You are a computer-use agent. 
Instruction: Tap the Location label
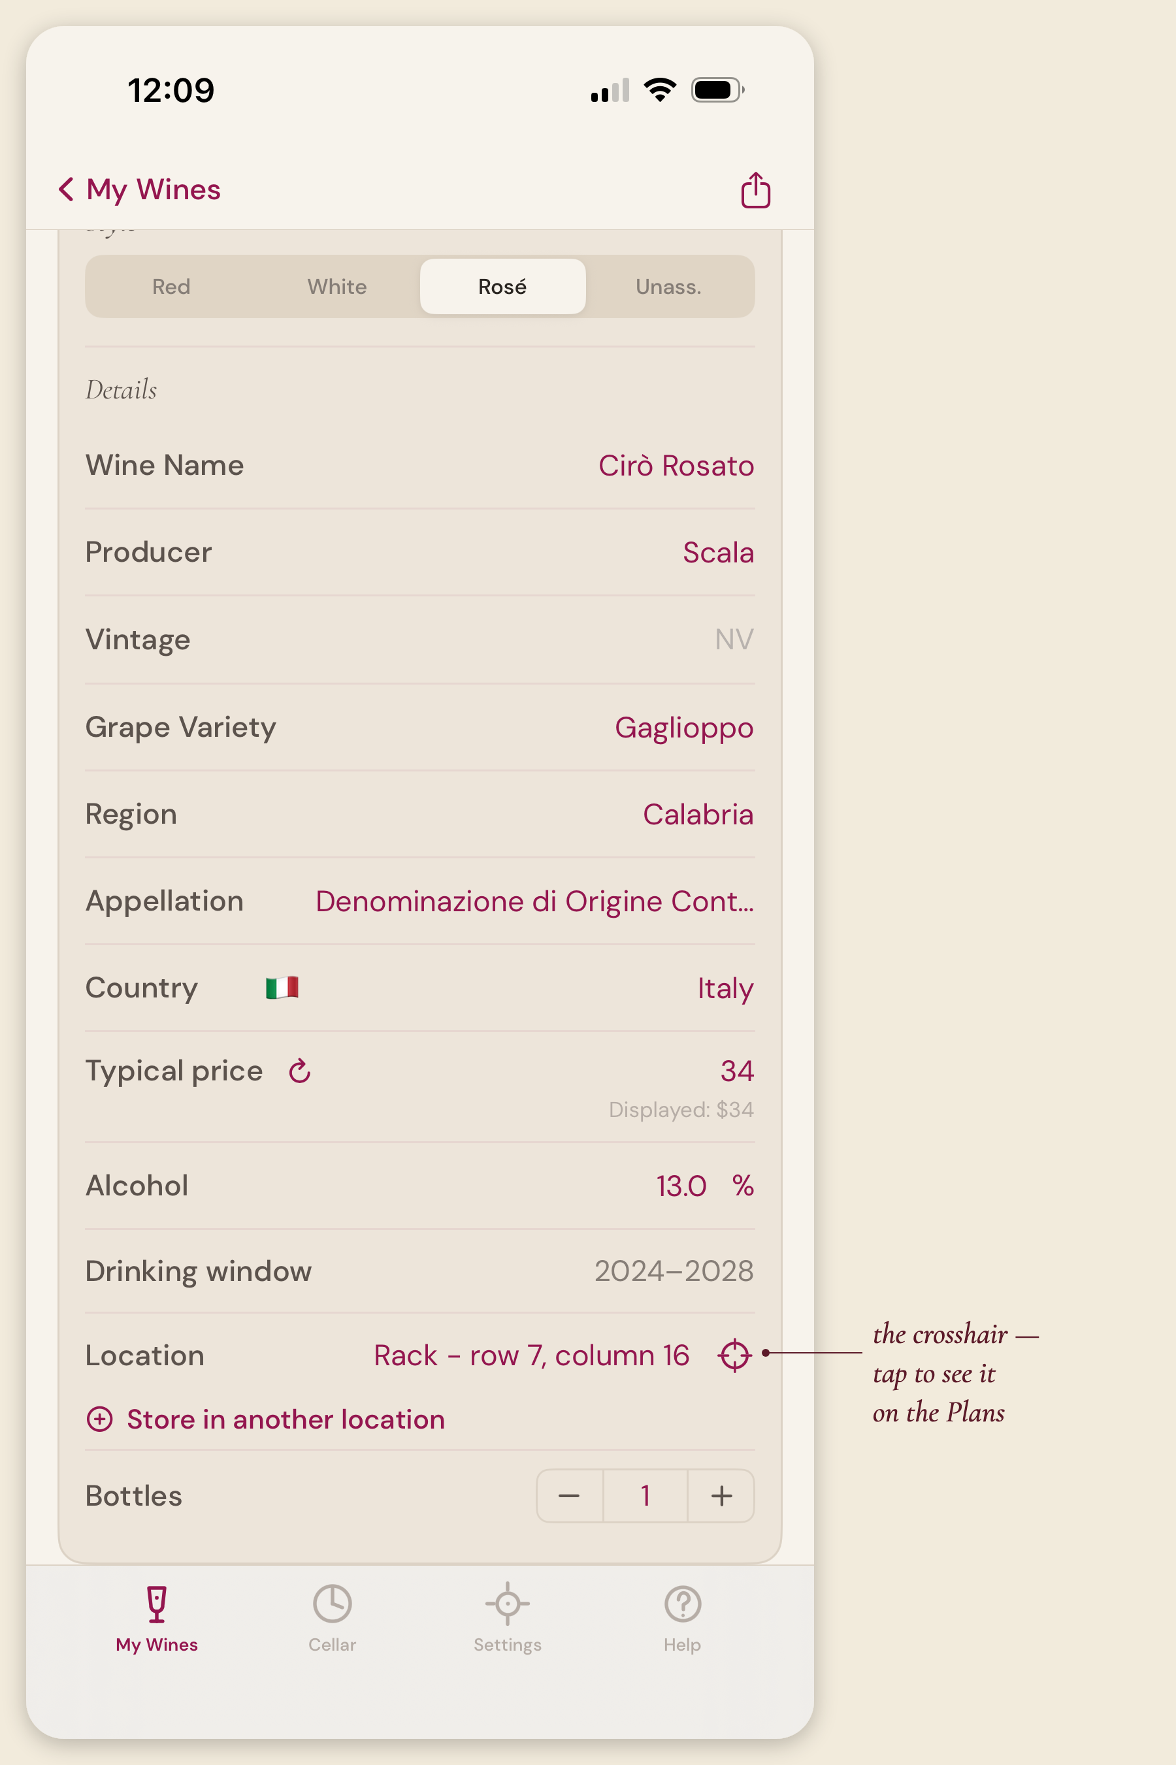(145, 1355)
